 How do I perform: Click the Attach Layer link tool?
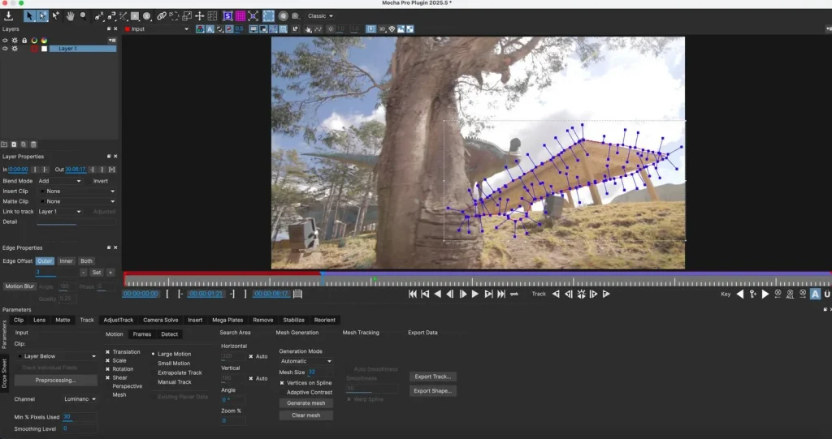coord(162,16)
